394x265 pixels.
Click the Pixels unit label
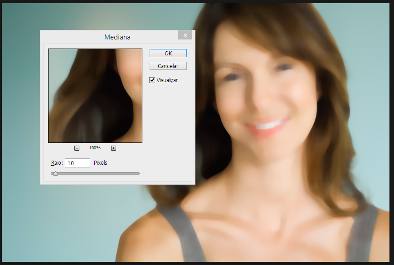[x=101, y=162]
